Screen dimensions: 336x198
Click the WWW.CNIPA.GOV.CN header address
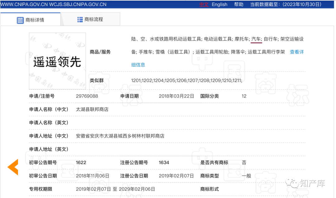24,4
